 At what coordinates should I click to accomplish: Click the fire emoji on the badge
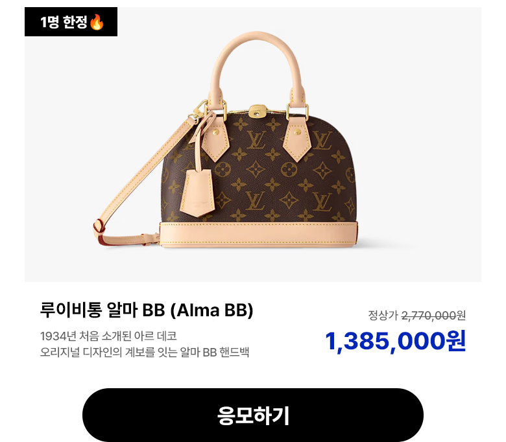pyautogui.click(x=97, y=22)
